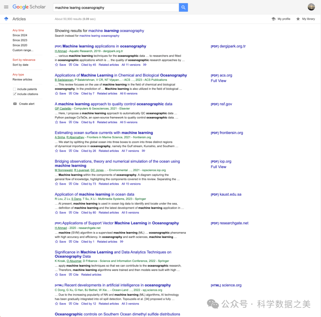Filter results to Since 2023

(x=20, y=40)
